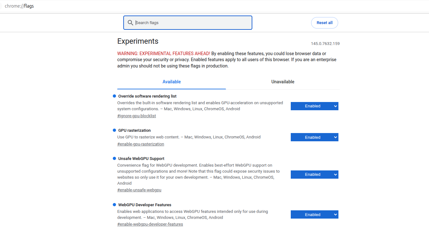The image size is (429, 236).
Task: Select the Available tab
Action: [x=172, y=82]
